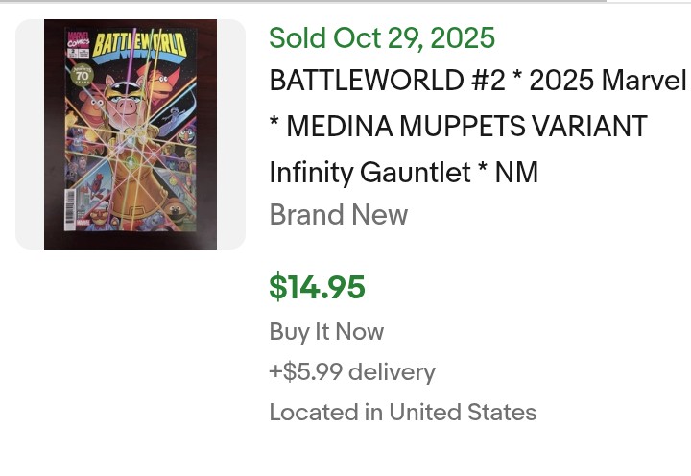This screenshot has width=691, height=476.
Task: Click the Marvel Comics logo on cover
Action: pos(77,40)
